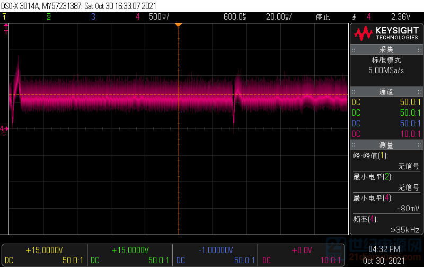Click the green +15.0000V channel 2 offset
Screen dimensions: 424x267
click(130, 250)
